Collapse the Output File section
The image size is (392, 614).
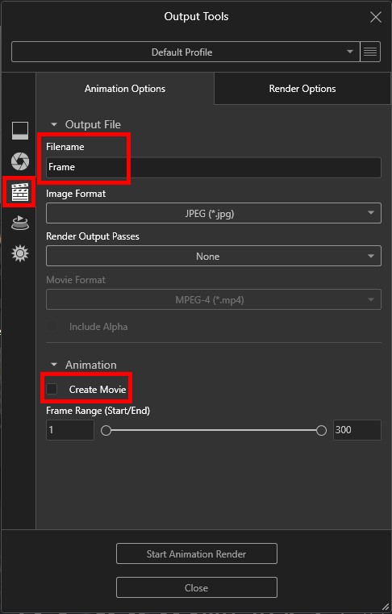coord(54,124)
